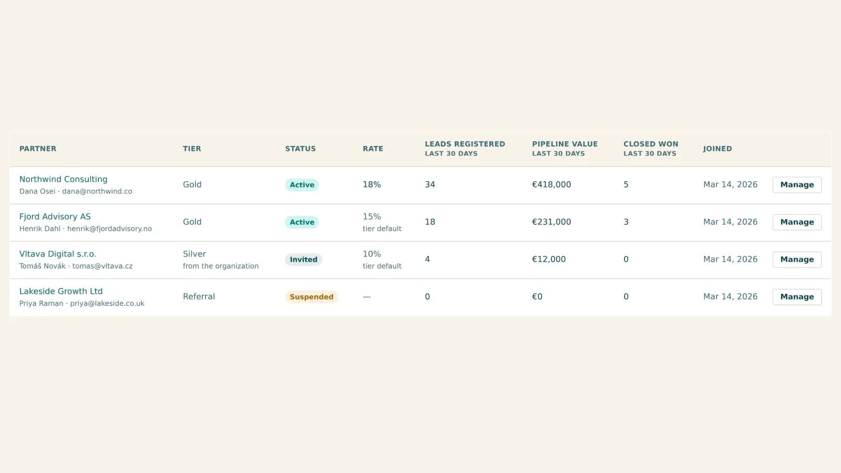The width and height of the screenshot is (841, 473).
Task: Click the Status column header
Action: (x=301, y=149)
